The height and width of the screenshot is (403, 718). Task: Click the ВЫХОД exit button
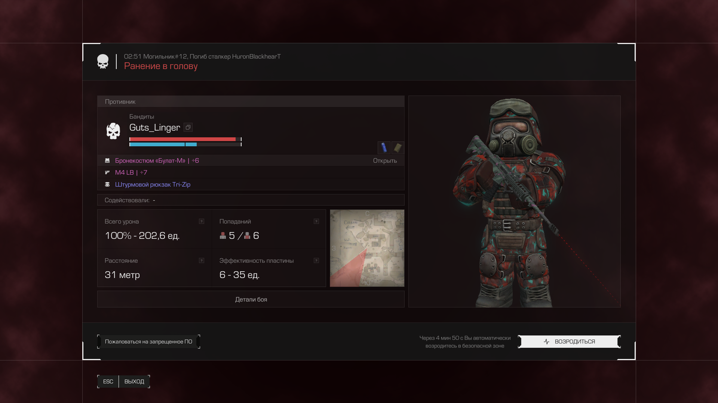click(134, 381)
